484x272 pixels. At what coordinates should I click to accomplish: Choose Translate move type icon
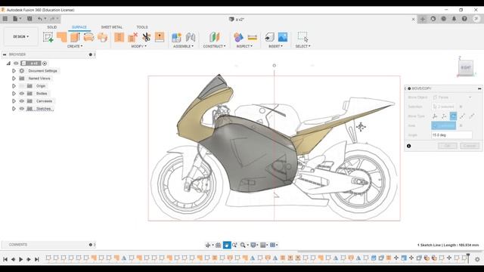(x=444, y=116)
